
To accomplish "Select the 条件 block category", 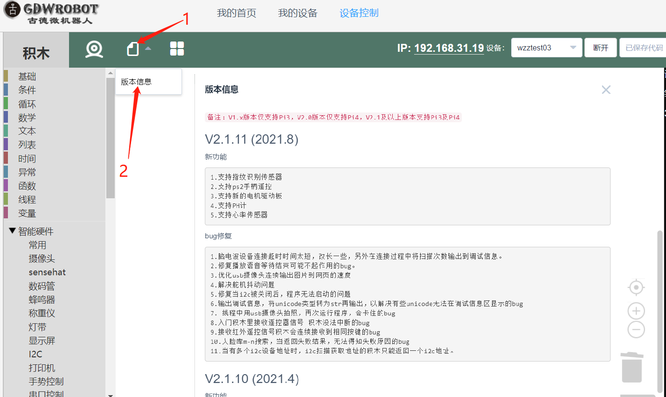I will [27, 90].
